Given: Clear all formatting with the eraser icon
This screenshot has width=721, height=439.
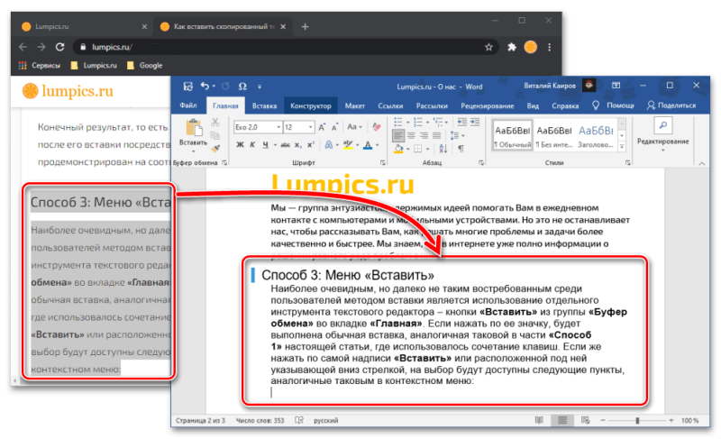Looking at the screenshot, I should pos(376,127).
